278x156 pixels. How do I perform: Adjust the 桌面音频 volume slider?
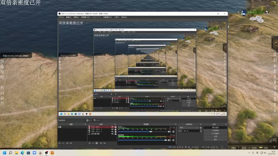(143, 140)
